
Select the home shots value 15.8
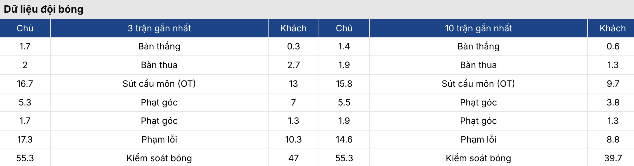[344, 84]
